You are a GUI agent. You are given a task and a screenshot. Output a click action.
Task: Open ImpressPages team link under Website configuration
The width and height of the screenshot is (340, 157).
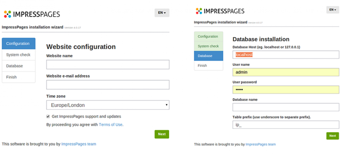pyautogui.click(x=79, y=144)
